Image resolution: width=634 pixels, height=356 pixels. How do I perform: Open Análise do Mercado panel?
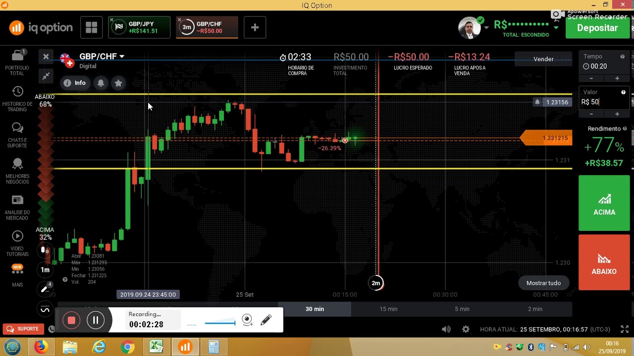[x=17, y=207]
